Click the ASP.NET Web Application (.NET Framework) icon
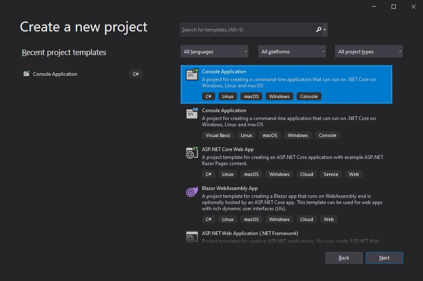The image size is (423, 281). coord(192,236)
